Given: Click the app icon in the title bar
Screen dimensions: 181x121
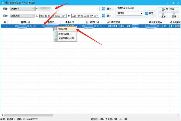Looking at the screenshot, I should (2, 2).
